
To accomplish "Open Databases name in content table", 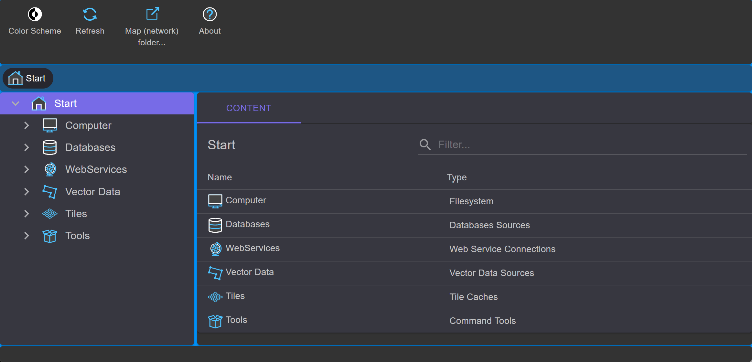I will (x=248, y=224).
